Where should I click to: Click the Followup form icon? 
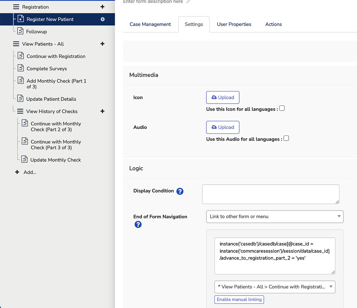(20, 31)
